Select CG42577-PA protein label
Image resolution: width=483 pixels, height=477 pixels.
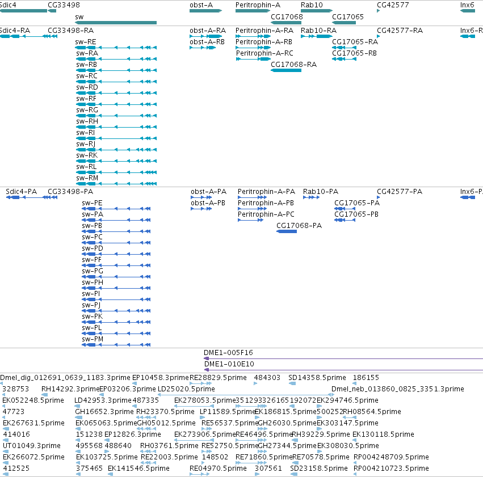[400, 191]
